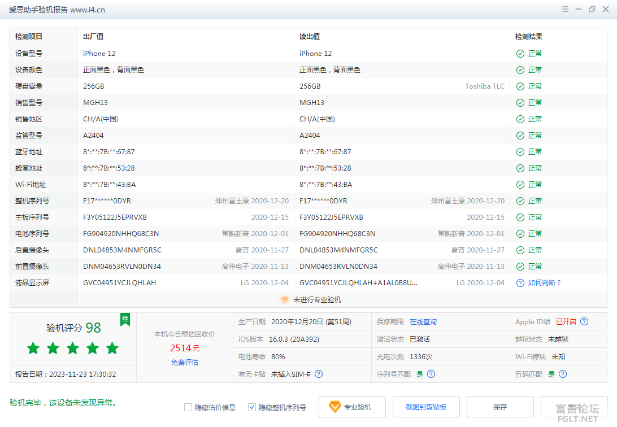
Task: Select factory value MGH13
Action: tap(95, 103)
